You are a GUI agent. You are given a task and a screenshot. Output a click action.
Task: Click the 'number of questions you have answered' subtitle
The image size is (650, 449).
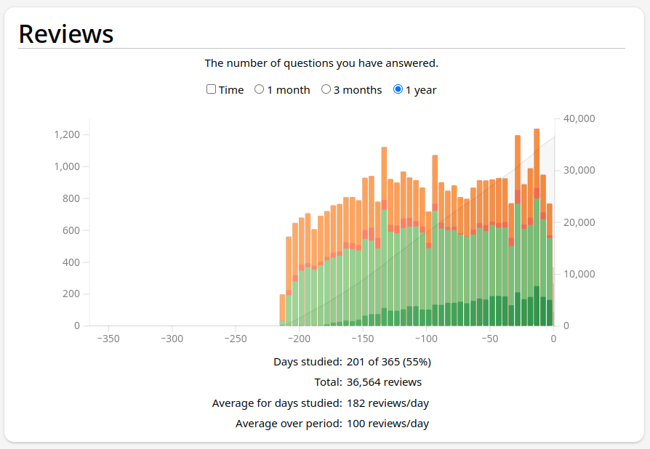pyautogui.click(x=321, y=63)
